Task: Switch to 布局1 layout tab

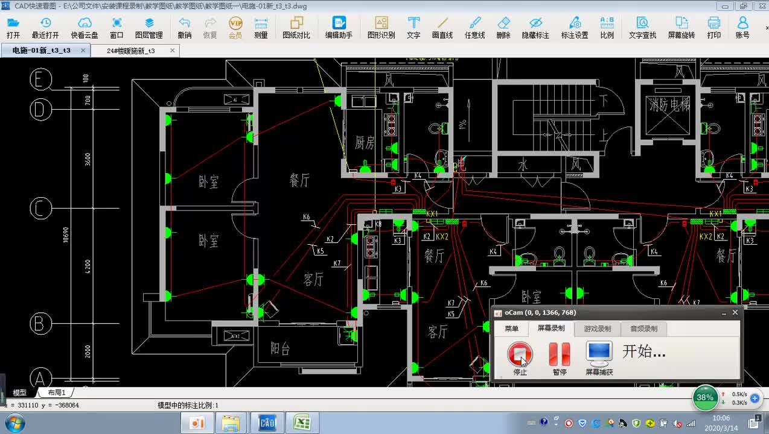Action: tap(57, 392)
